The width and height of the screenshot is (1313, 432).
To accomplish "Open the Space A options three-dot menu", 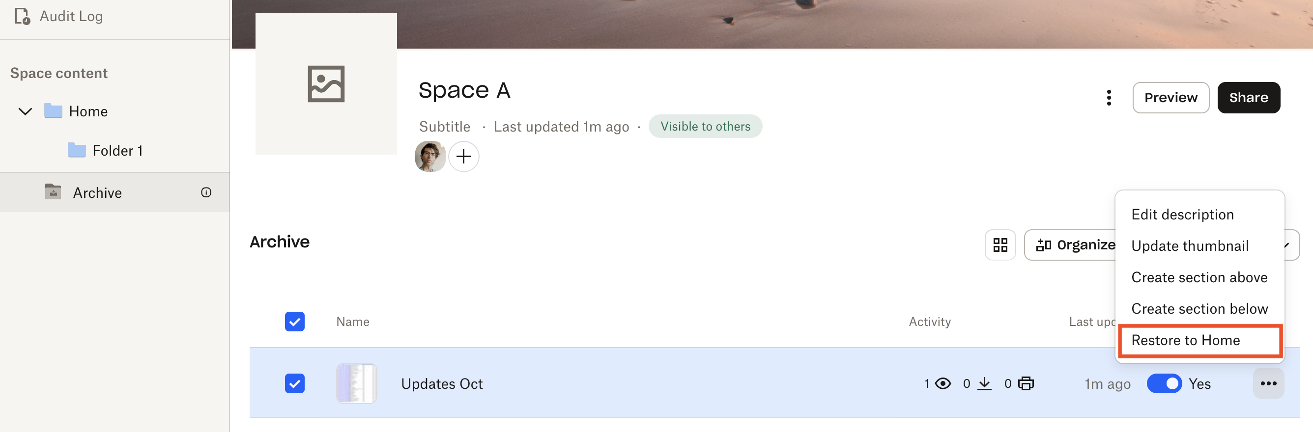I will point(1109,97).
